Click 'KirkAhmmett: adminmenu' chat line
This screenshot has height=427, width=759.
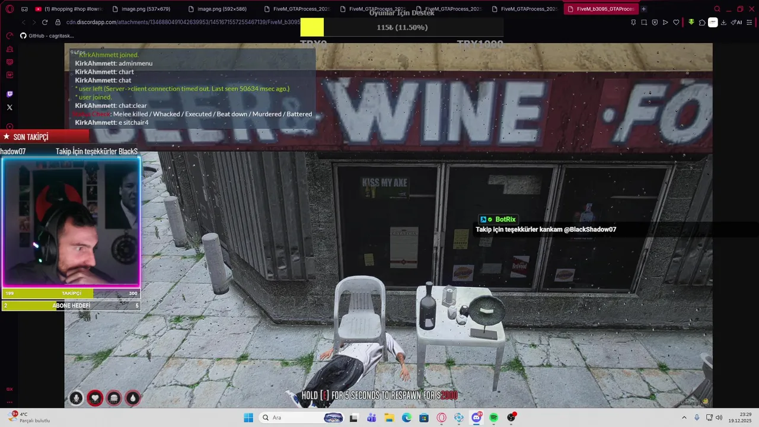(114, 63)
